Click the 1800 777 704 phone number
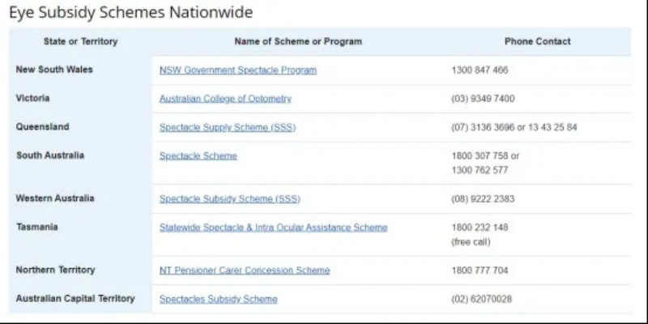Screen dimensions: 648x324 tap(480, 271)
